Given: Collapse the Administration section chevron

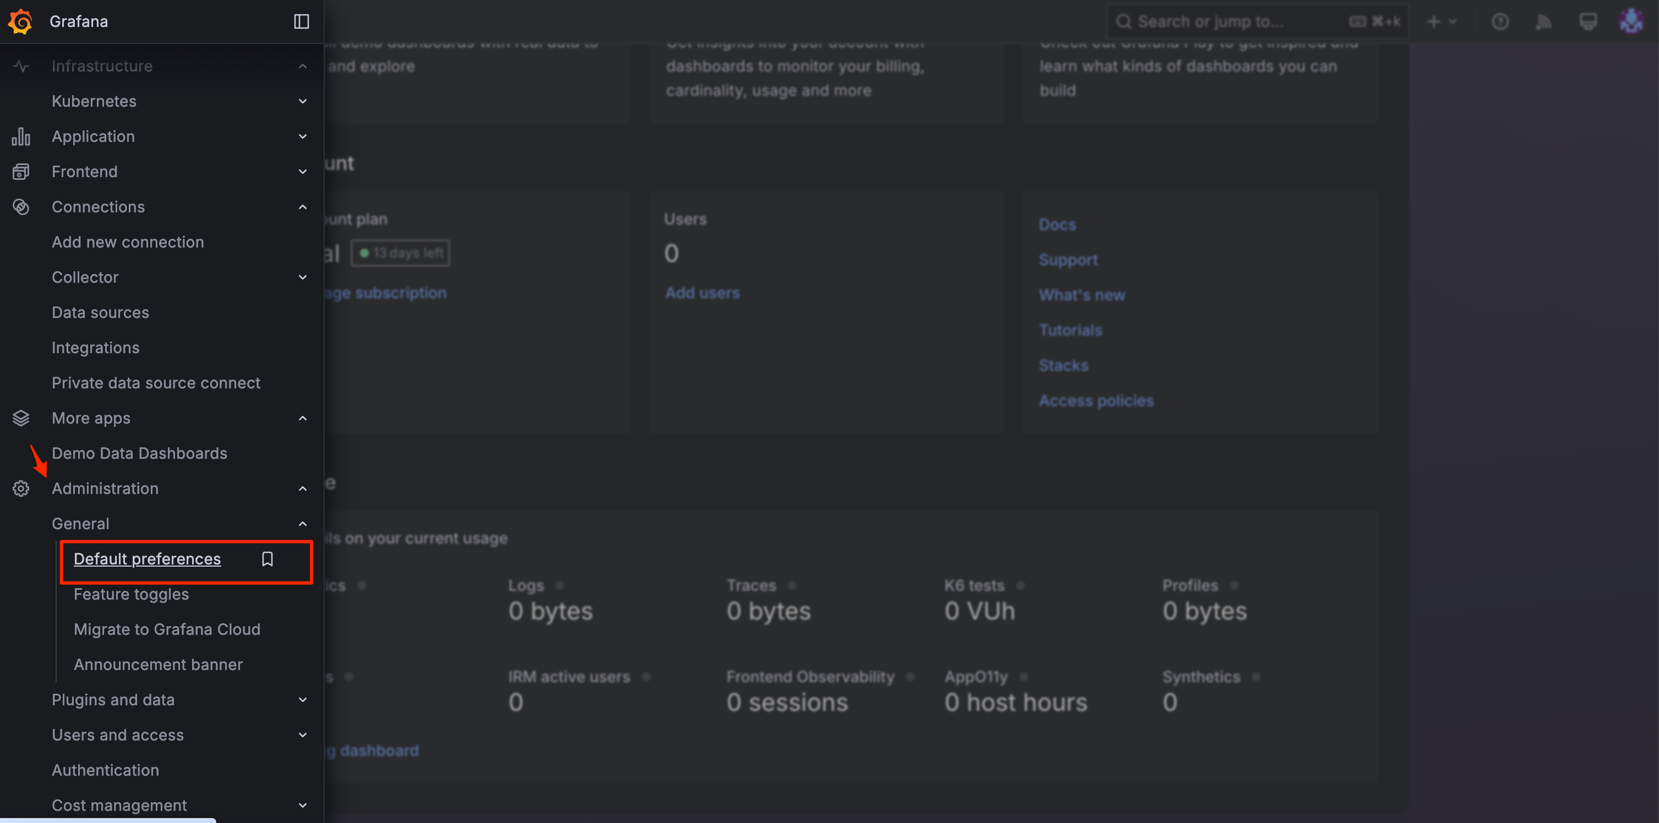Looking at the screenshot, I should click(x=303, y=489).
